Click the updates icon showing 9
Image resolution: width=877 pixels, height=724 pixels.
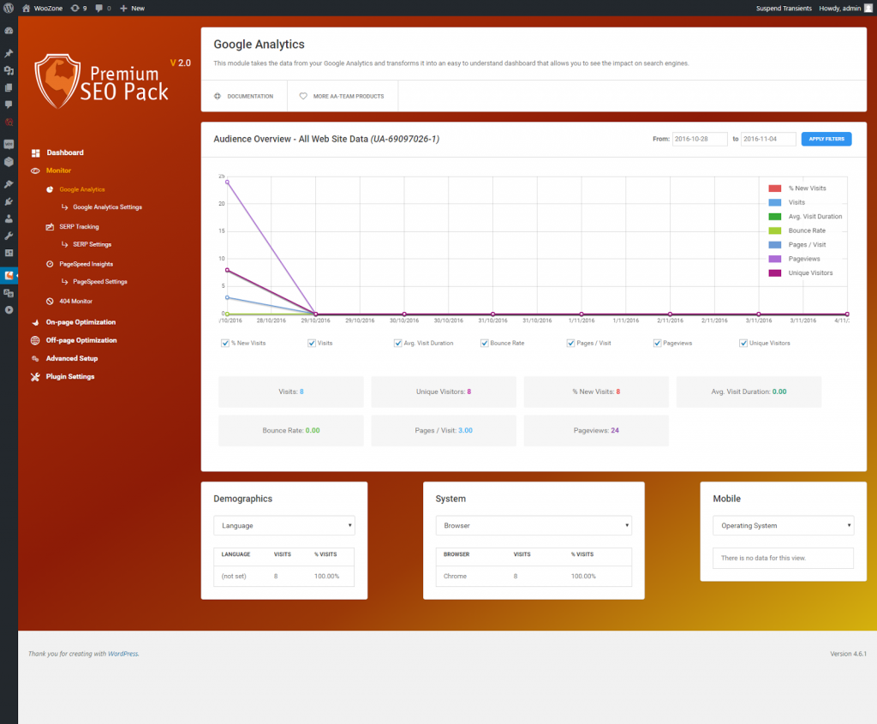(79, 8)
